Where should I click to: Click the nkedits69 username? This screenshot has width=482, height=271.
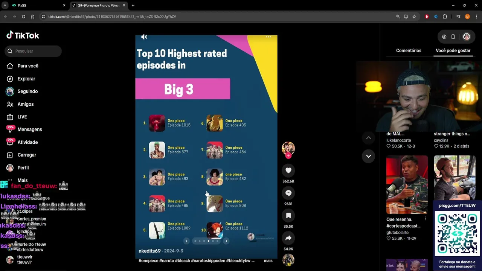tap(149, 251)
